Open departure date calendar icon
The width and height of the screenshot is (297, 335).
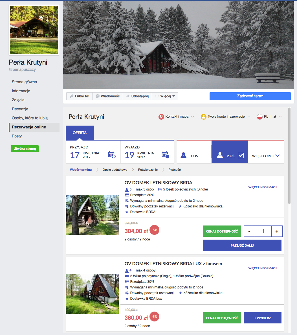(x=165, y=154)
